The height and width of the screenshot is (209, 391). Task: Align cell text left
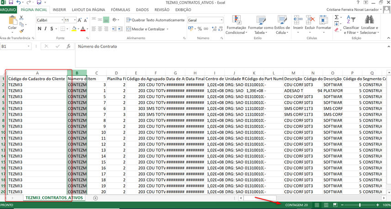tap(94, 29)
